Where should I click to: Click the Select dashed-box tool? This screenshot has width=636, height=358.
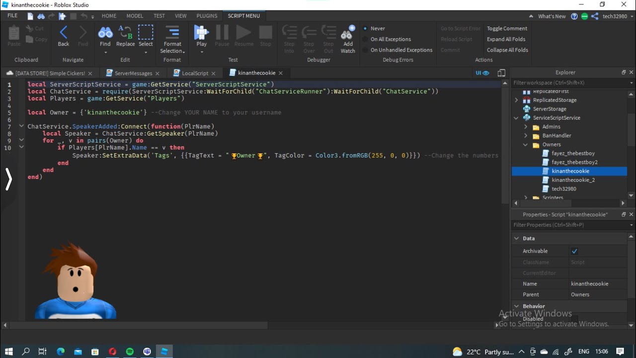(146, 32)
